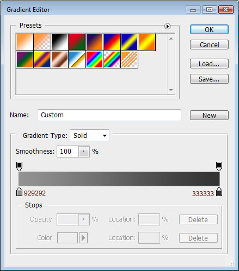This screenshot has height=271, width=239.
Task: Select the chrome gradient preset
Action: 77,59
